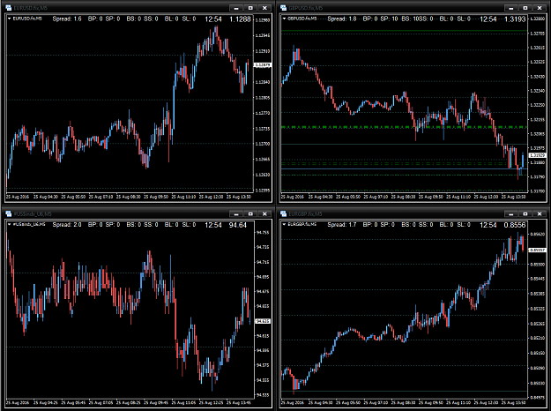Minimize the GBPUSD chart window

511,8
